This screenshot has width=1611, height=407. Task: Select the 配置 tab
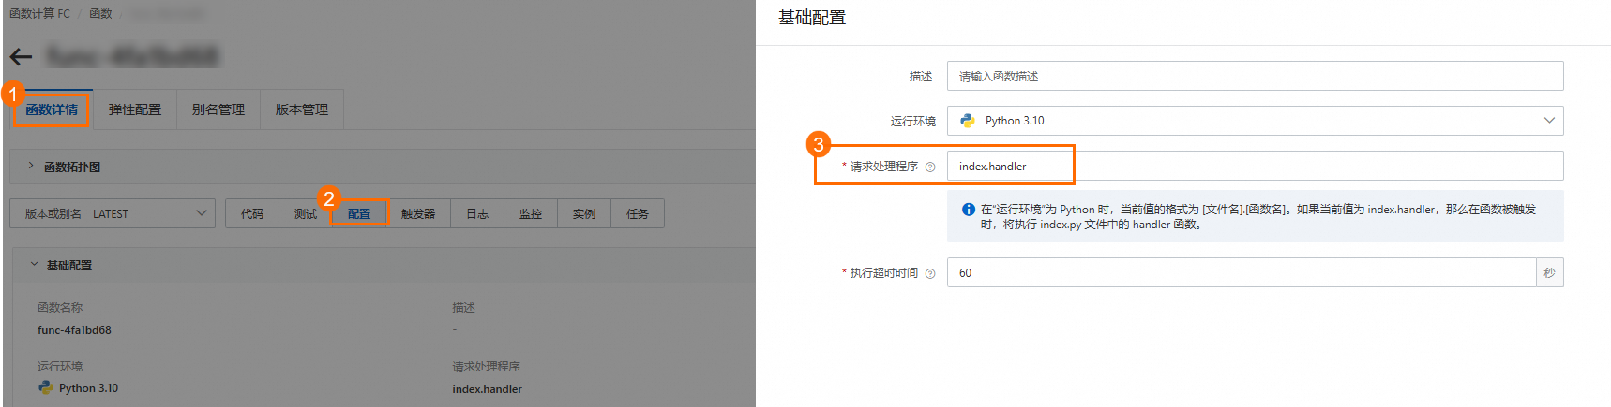pyautogui.click(x=359, y=213)
